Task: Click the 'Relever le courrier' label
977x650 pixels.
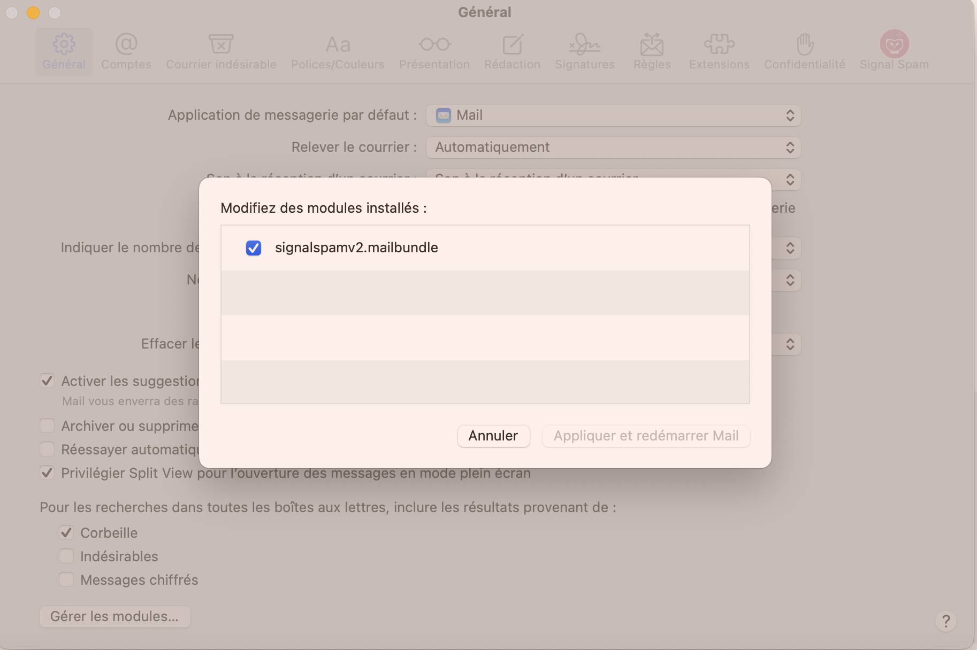Action: click(x=354, y=147)
